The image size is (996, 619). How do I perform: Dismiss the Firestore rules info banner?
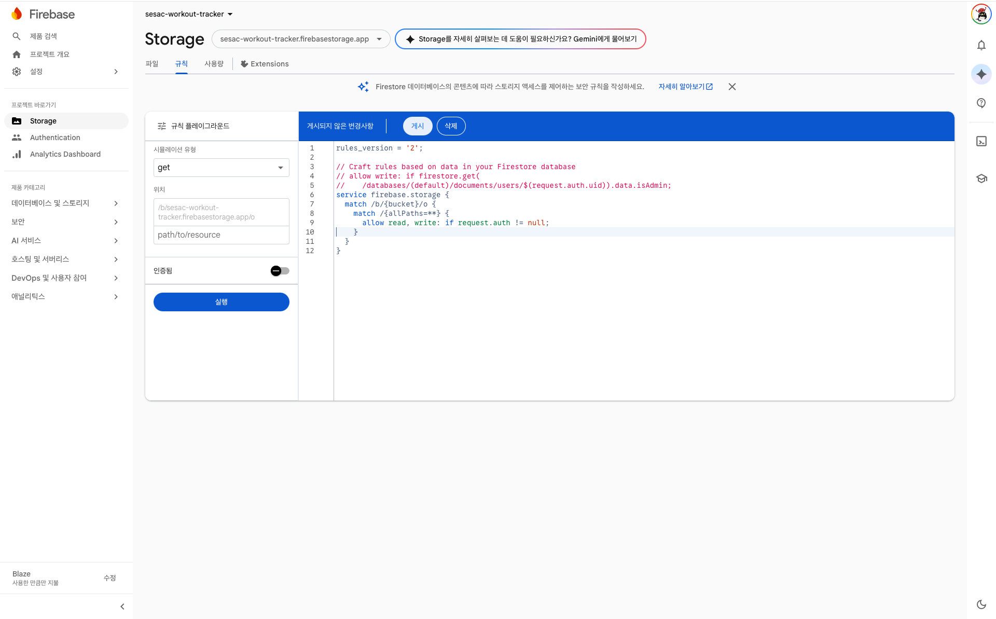click(x=732, y=87)
